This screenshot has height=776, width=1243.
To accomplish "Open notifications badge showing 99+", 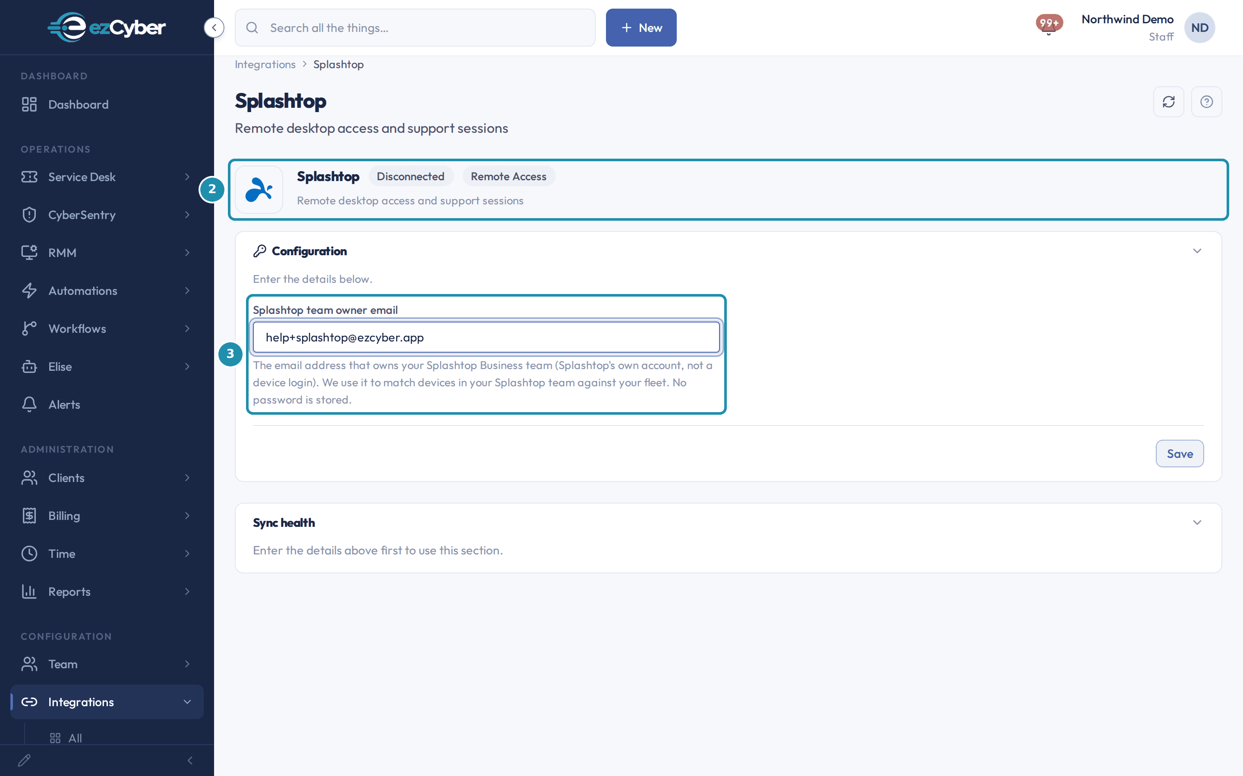I will coord(1049,24).
